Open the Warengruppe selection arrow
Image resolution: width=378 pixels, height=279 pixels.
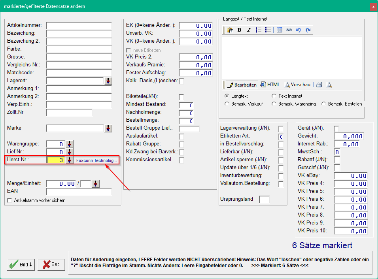pyautogui.click(x=70, y=144)
